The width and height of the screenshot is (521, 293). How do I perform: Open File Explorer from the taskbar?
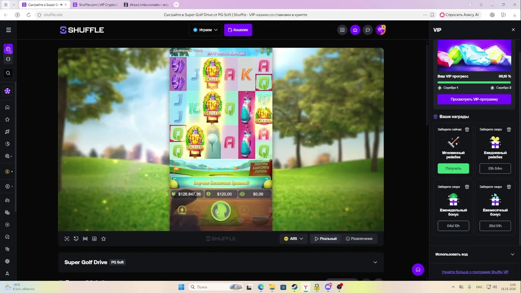[272, 287]
